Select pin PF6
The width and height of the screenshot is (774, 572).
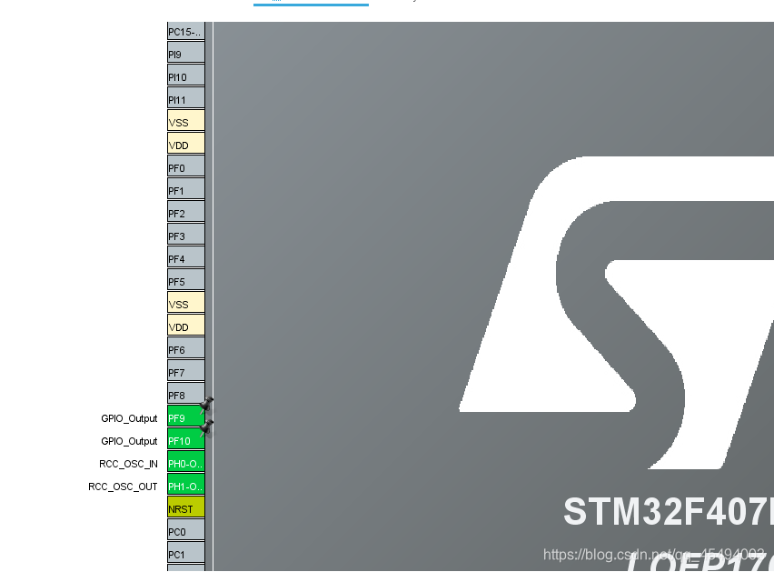pyautogui.click(x=186, y=349)
